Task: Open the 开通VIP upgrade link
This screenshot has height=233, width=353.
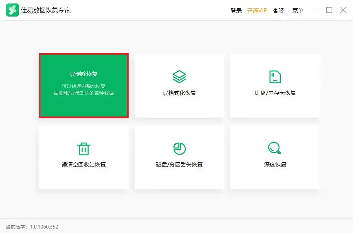Action: (x=257, y=11)
